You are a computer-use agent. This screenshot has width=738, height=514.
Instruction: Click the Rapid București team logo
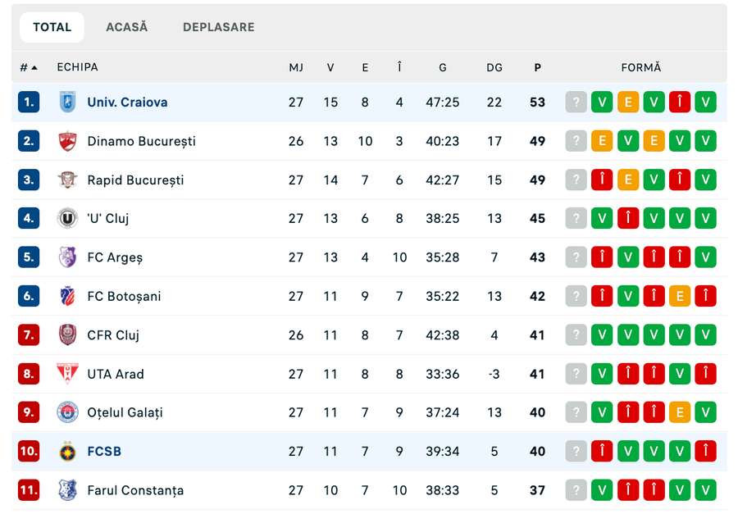[x=67, y=180]
